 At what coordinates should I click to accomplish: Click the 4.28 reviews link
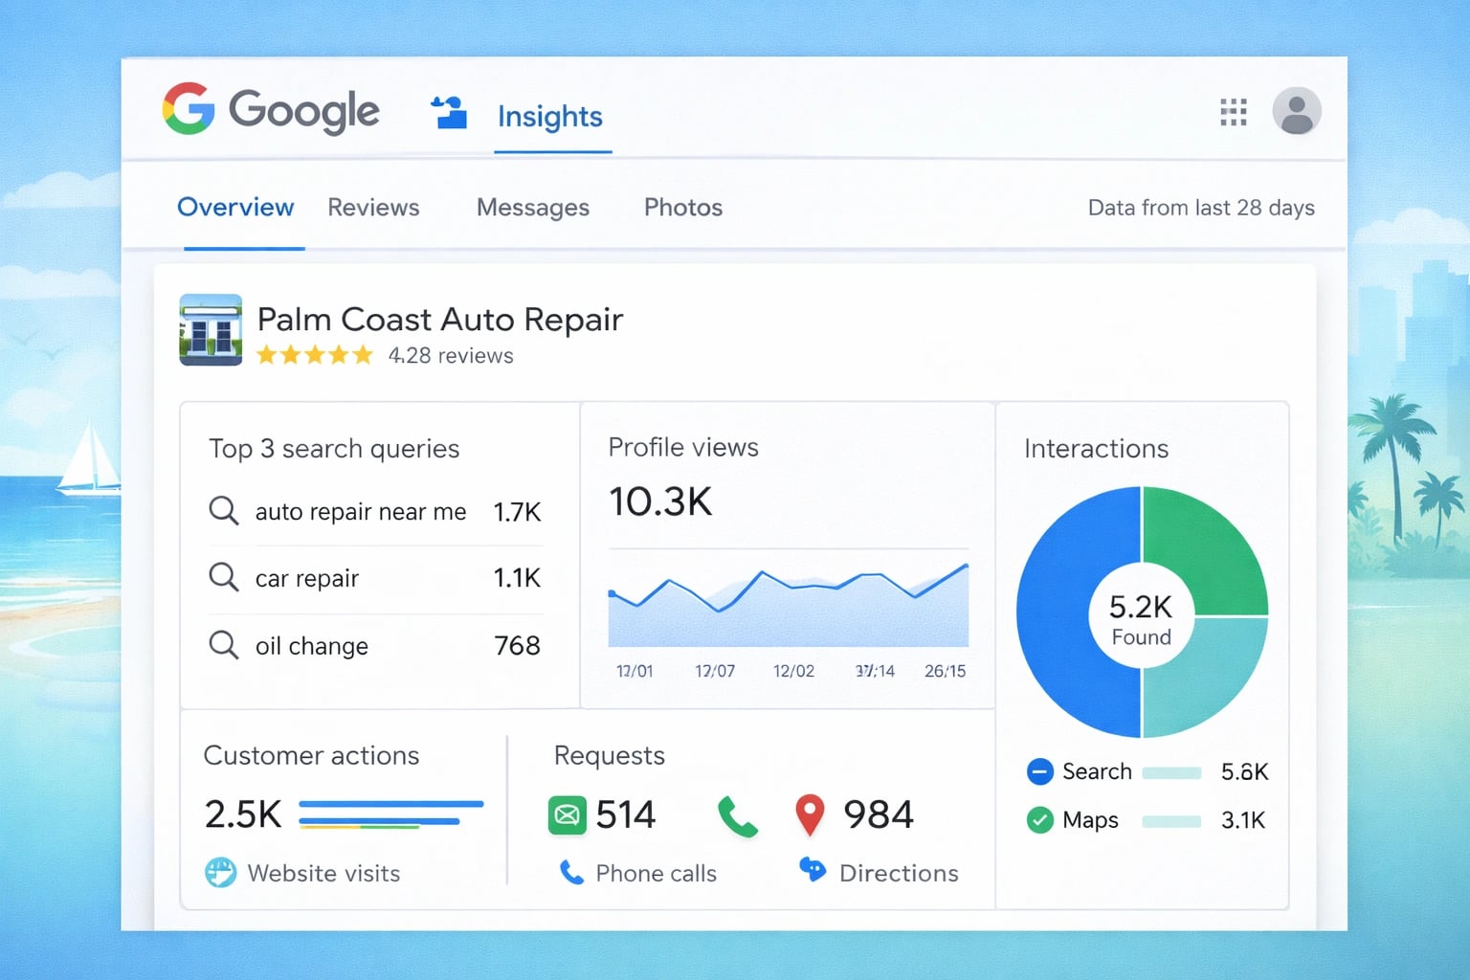[x=450, y=355]
